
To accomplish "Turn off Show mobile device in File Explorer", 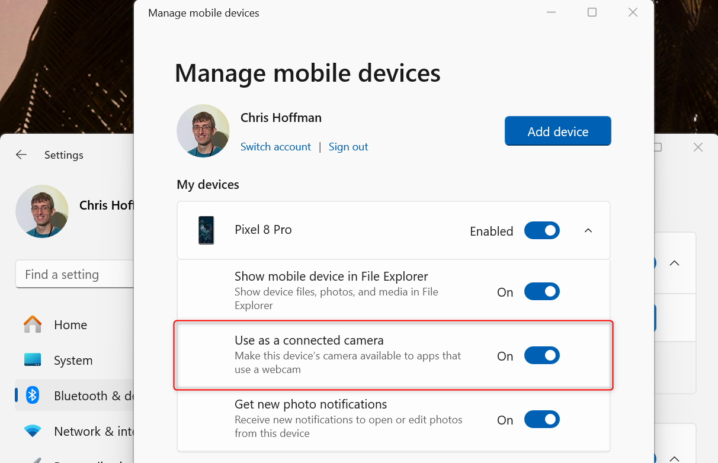I will click(541, 291).
